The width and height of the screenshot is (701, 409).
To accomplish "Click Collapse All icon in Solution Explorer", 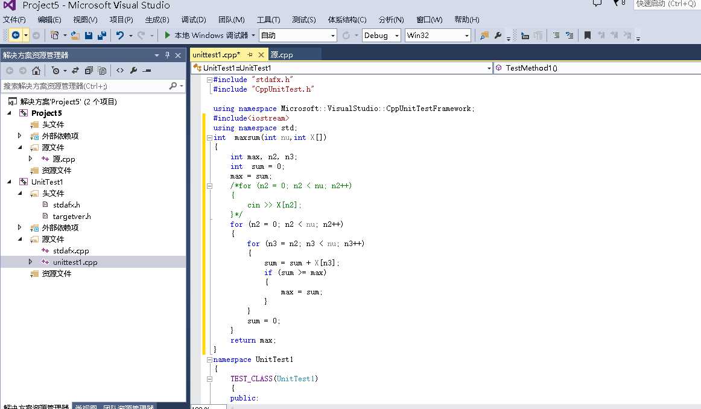I will click(x=89, y=71).
